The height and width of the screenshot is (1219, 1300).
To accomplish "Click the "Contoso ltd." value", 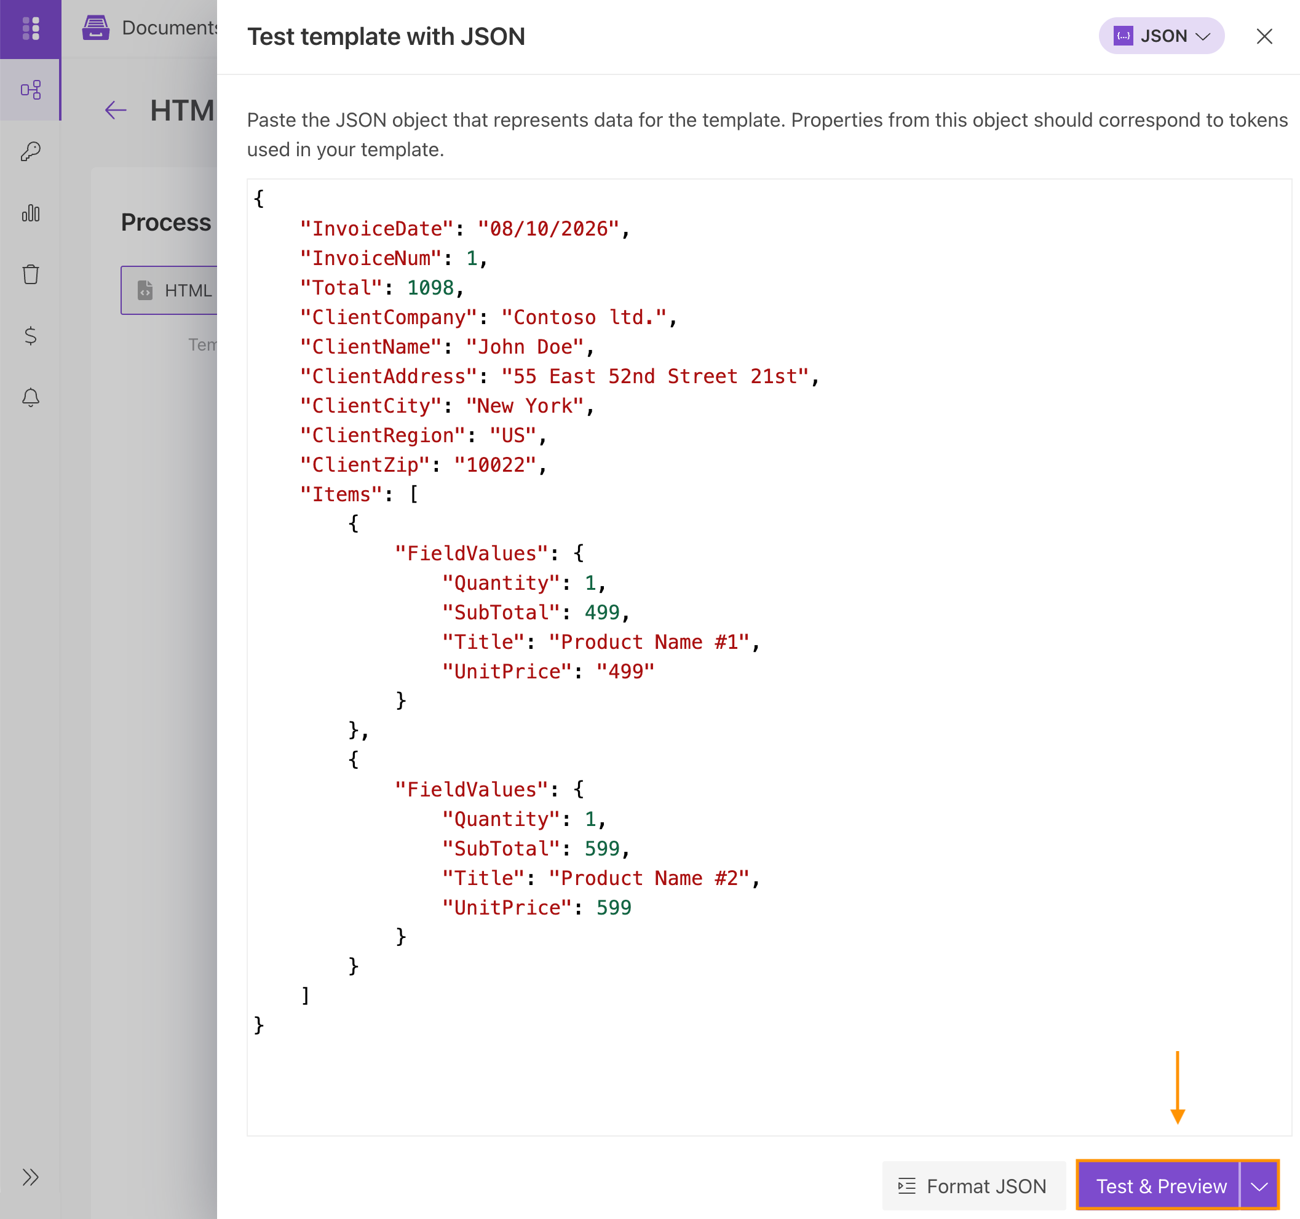I will (584, 317).
